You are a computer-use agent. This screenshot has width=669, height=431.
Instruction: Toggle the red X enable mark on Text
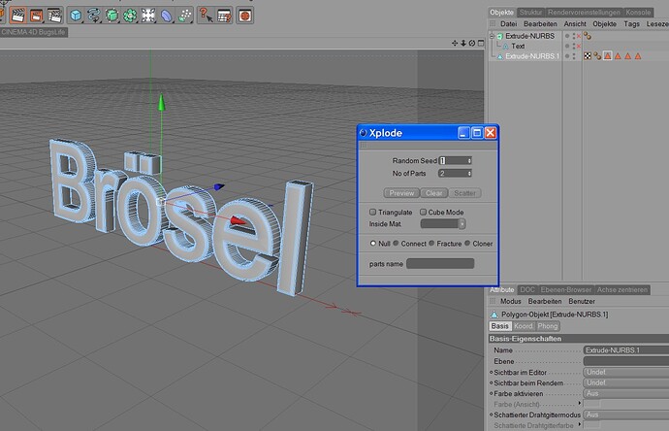[x=579, y=47]
